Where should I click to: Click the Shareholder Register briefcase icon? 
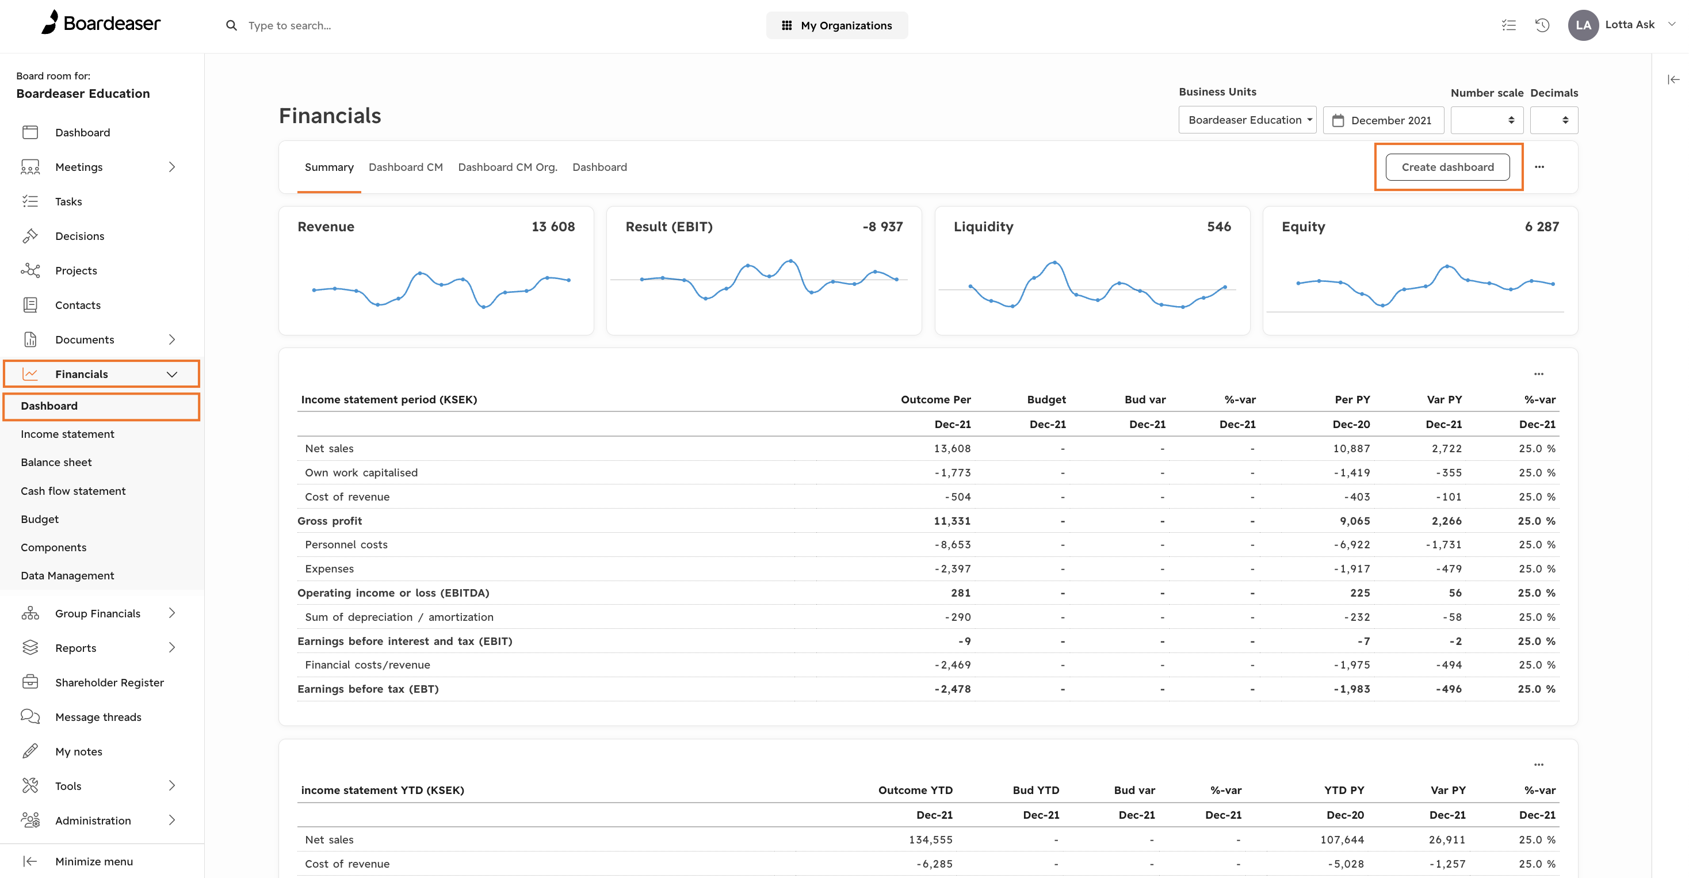pyautogui.click(x=30, y=682)
